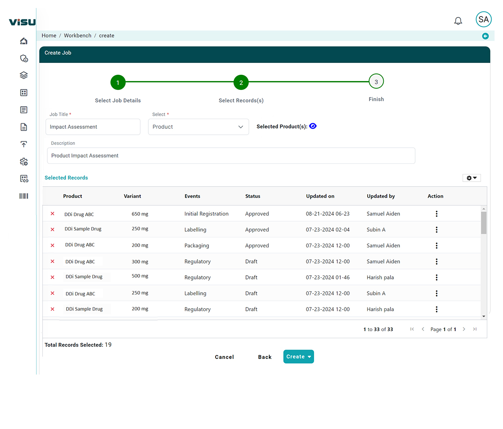Open action menu for Labelling 250 mg Sample Drug row
Screen dimensions: 503x429
(x=437, y=230)
